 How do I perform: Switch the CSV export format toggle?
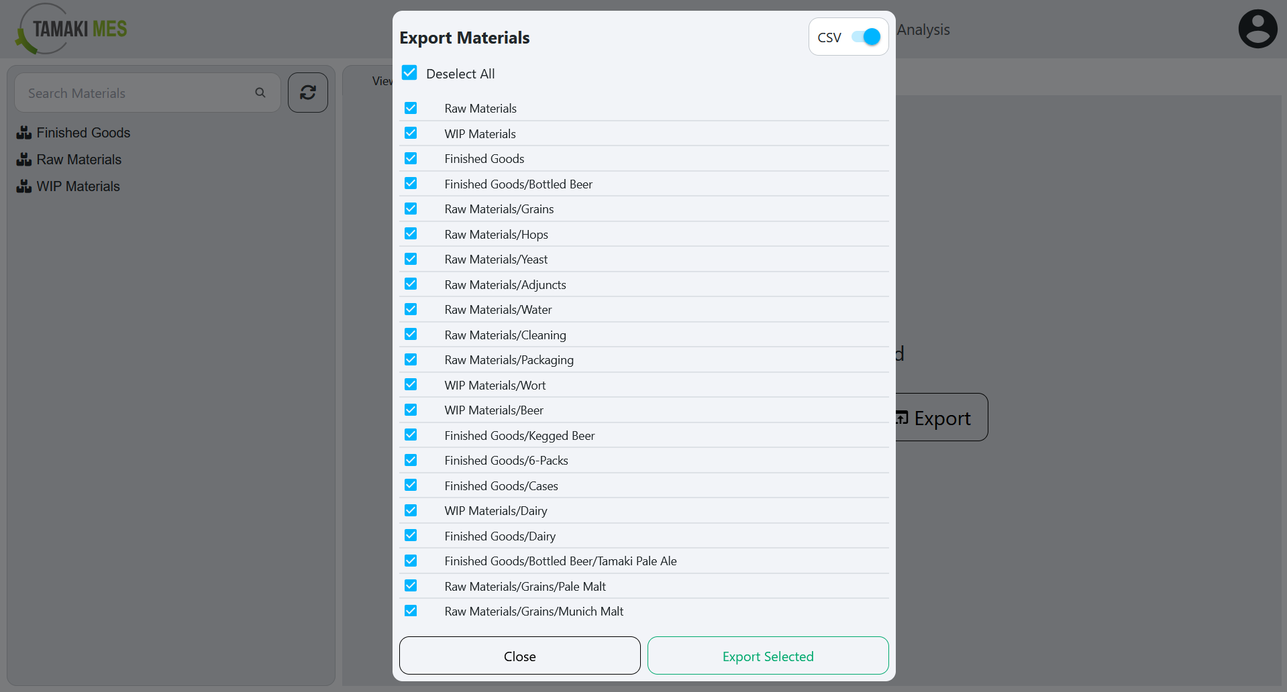(x=868, y=37)
